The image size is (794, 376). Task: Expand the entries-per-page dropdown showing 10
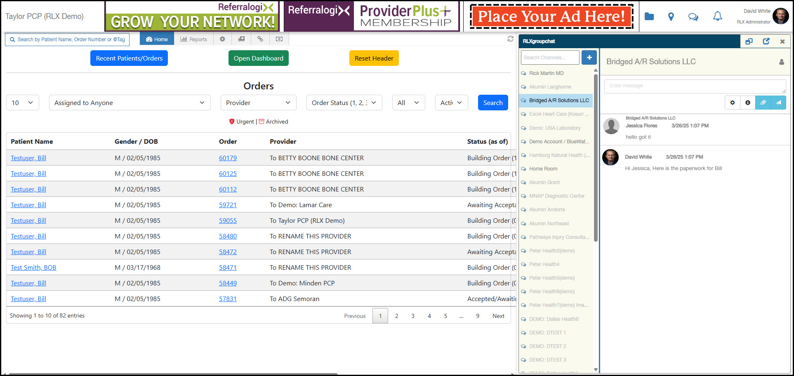click(x=23, y=103)
